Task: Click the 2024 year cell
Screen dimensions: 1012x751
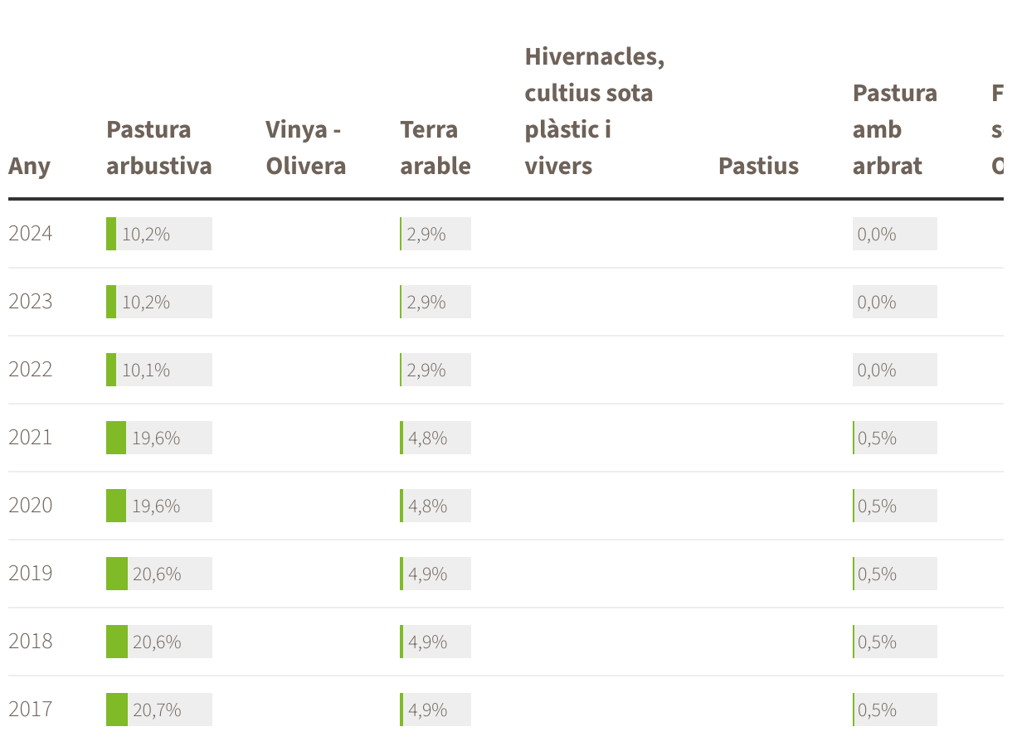Action: (x=31, y=234)
